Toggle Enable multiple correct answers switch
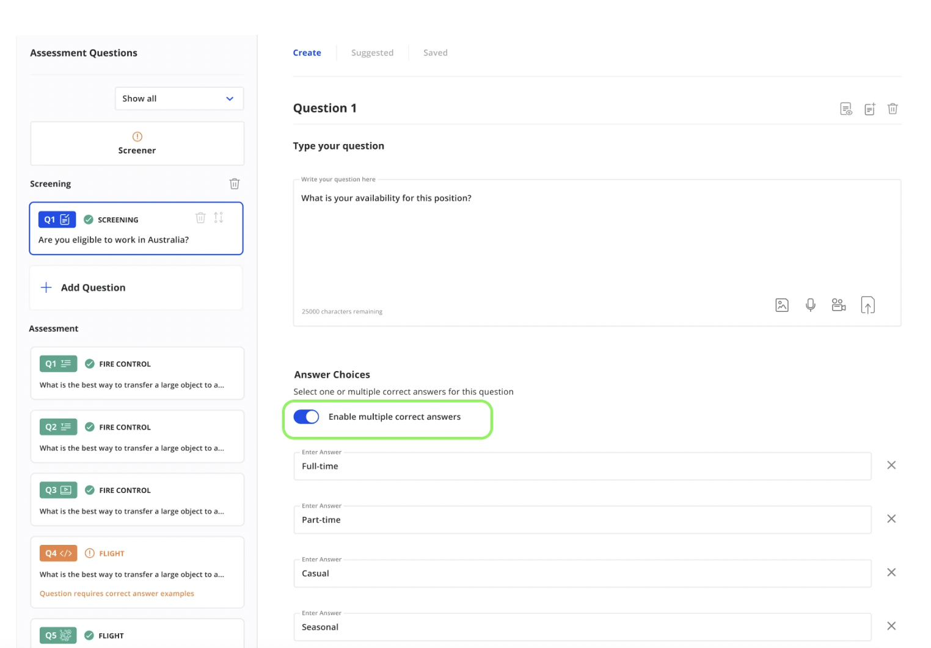Viewport: 931px width, 648px height. [306, 417]
